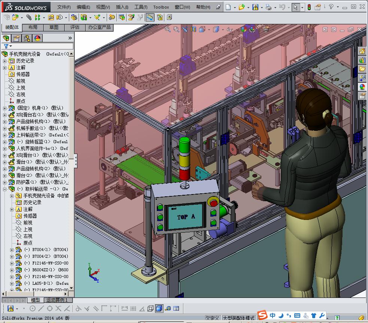This screenshot has height=323, width=368.
Task: Click the Zoom to Area icon
Action: (176, 29)
